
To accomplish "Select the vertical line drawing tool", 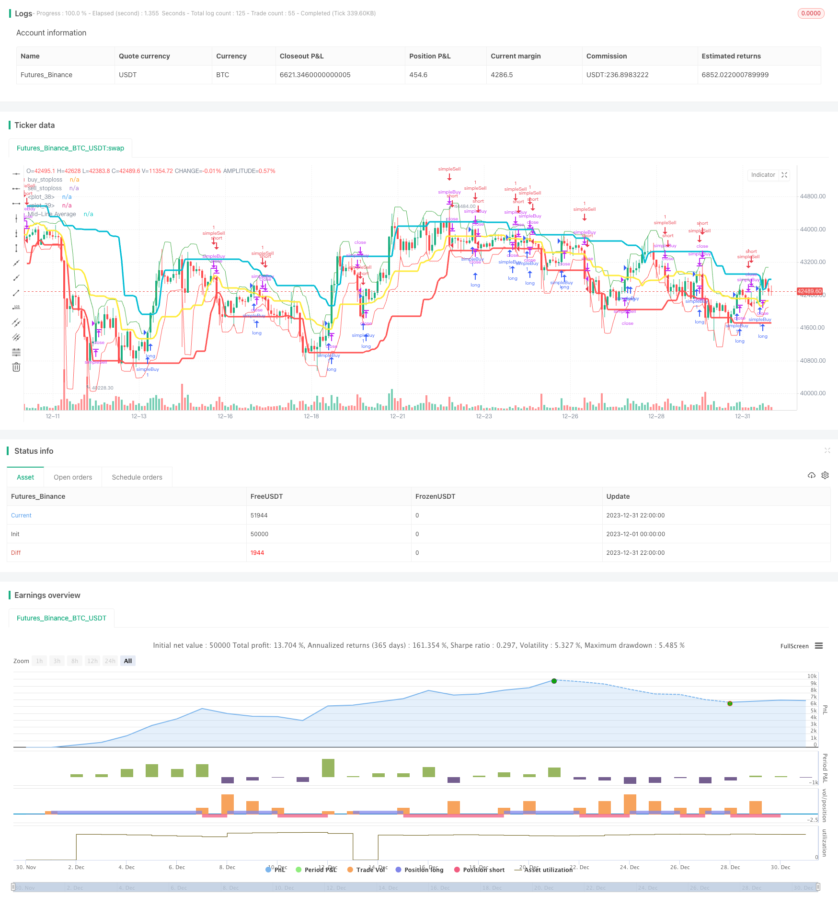I will click(x=16, y=218).
